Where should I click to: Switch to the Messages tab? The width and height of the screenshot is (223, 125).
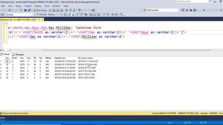18,55
